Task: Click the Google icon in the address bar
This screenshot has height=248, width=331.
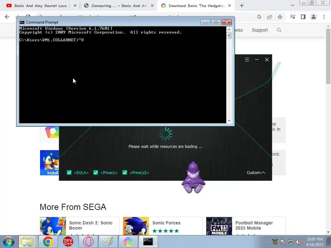Action: (x=259, y=17)
